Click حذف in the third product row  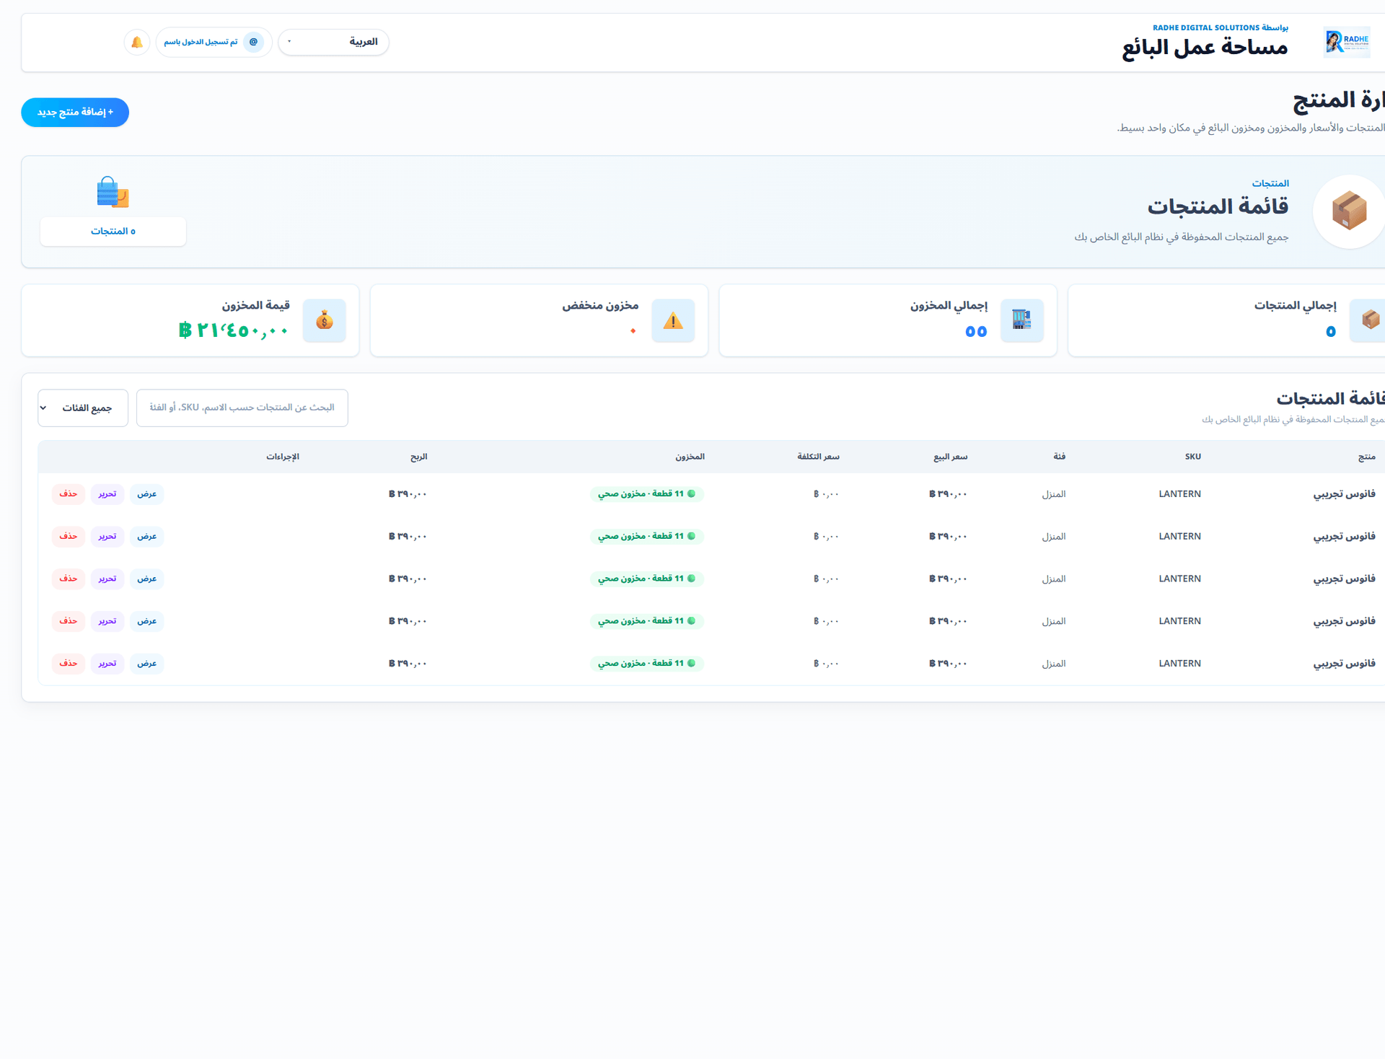pos(69,579)
